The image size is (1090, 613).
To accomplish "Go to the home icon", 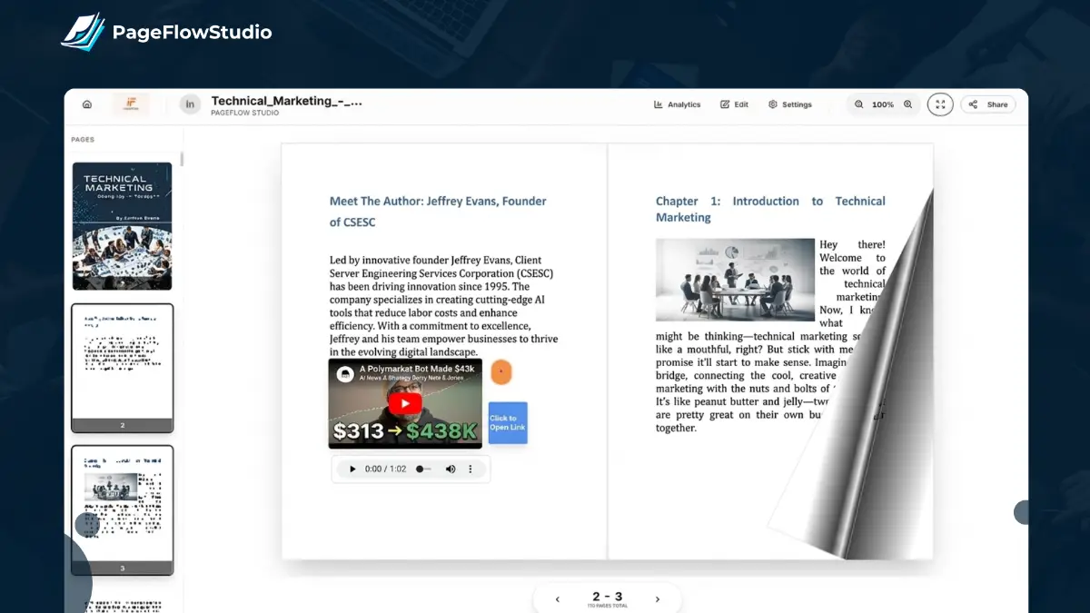I will tap(87, 104).
